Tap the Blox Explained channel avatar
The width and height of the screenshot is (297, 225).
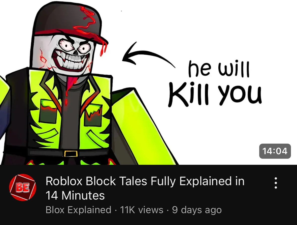coord(23,187)
